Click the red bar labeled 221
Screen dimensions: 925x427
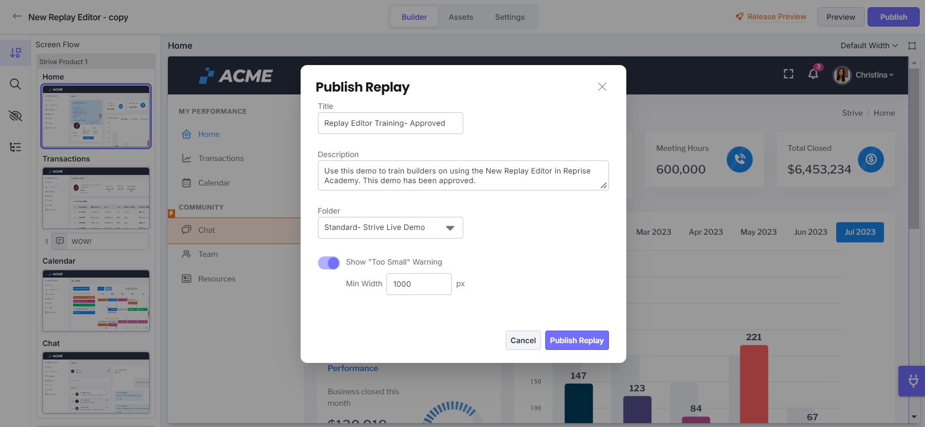click(754, 384)
